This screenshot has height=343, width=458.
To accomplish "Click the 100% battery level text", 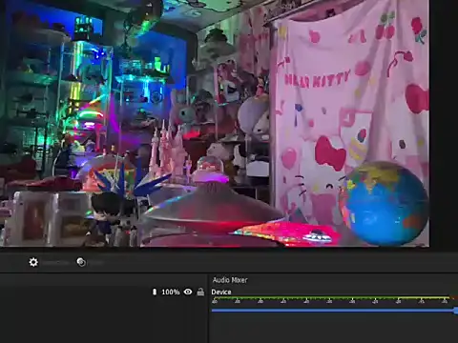I will point(171,292).
